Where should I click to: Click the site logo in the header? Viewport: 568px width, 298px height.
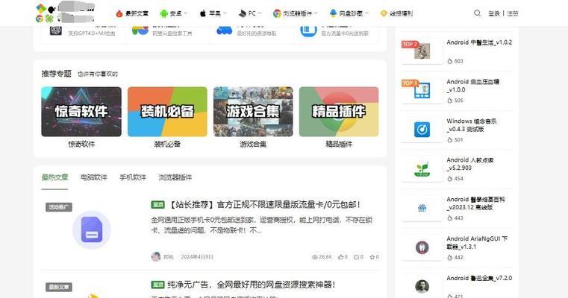(65, 13)
